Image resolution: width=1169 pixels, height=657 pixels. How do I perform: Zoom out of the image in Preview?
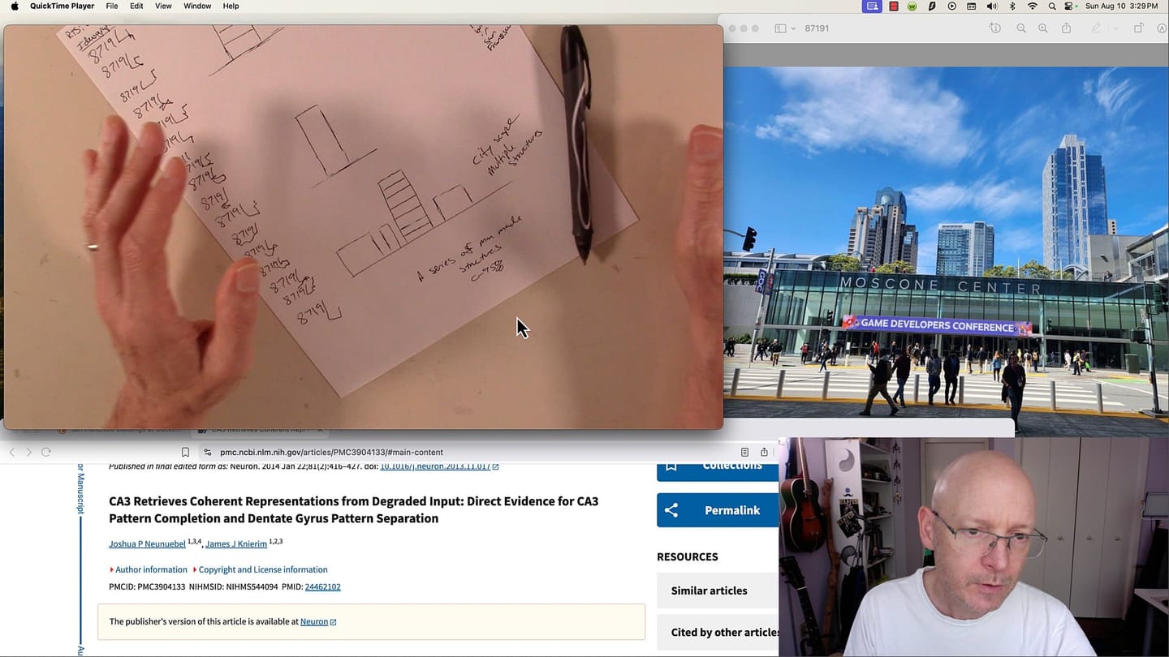point(1022,28)
